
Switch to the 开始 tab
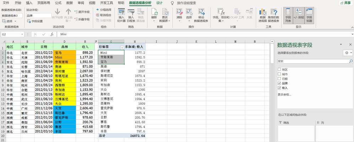18,3
